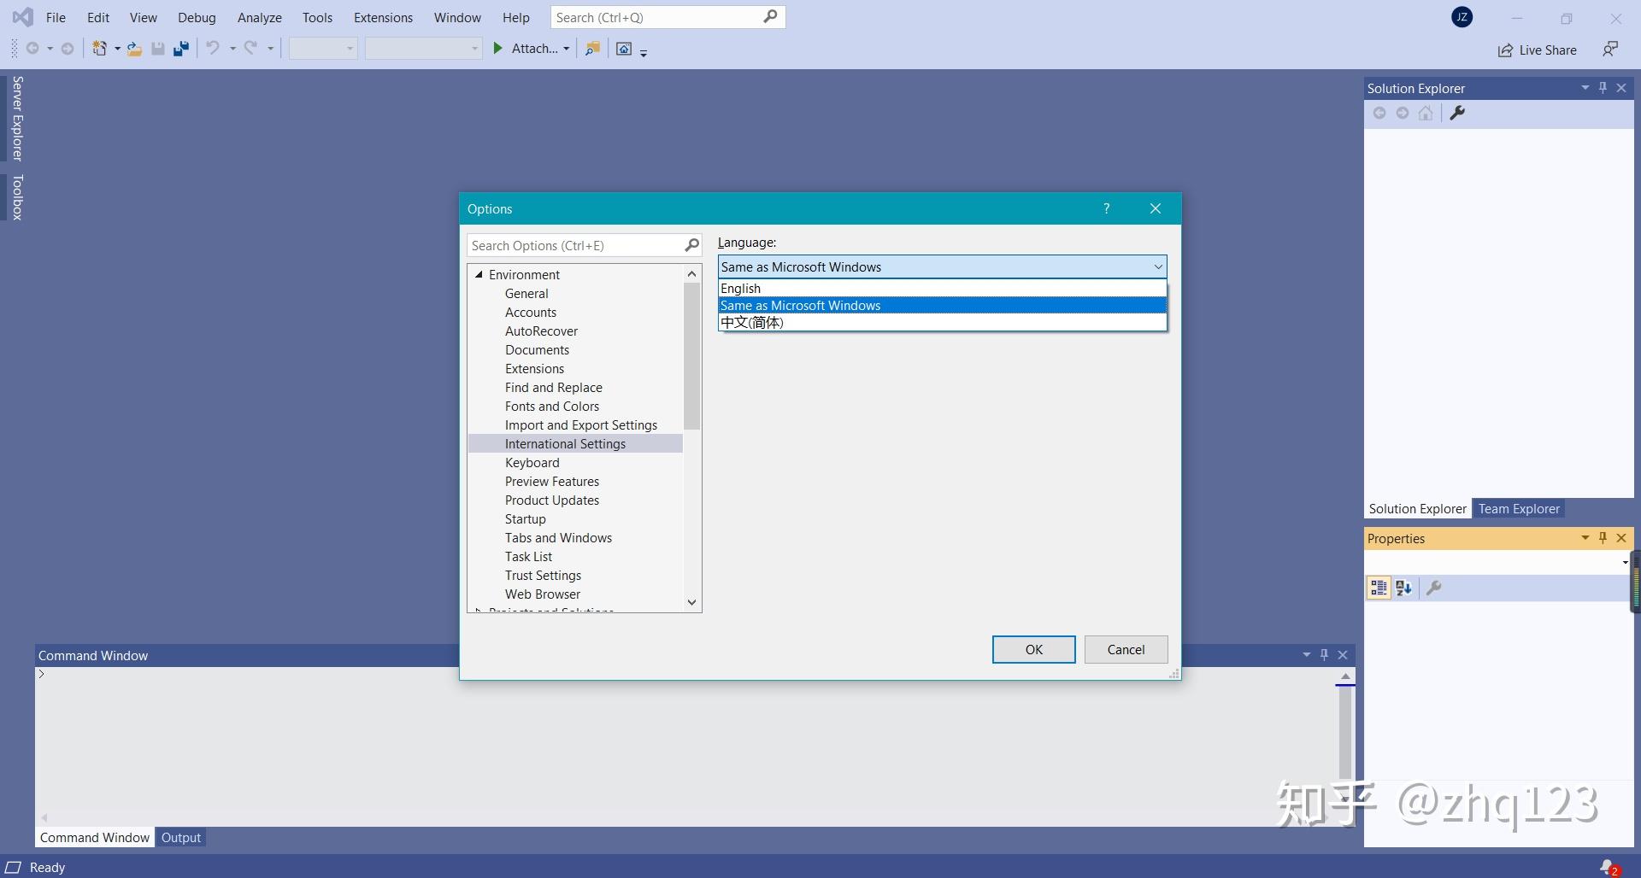The image size is (1641, 878).
Task: Open the Debug menu
Action: click(x=197, y=17)
